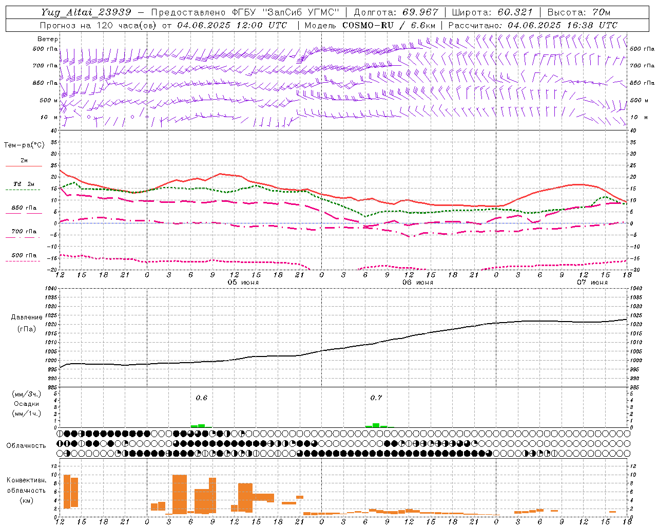The width and height of the screenshot is (657, 526).
Task: Click the Ветер wind panel label
Action: pyautogui.click(x=47, y=39)
